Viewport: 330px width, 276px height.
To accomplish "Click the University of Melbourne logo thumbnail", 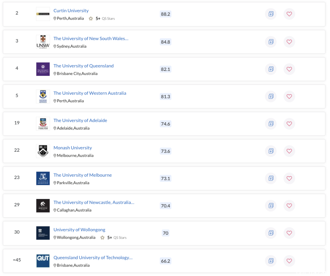I will [43, 178].
